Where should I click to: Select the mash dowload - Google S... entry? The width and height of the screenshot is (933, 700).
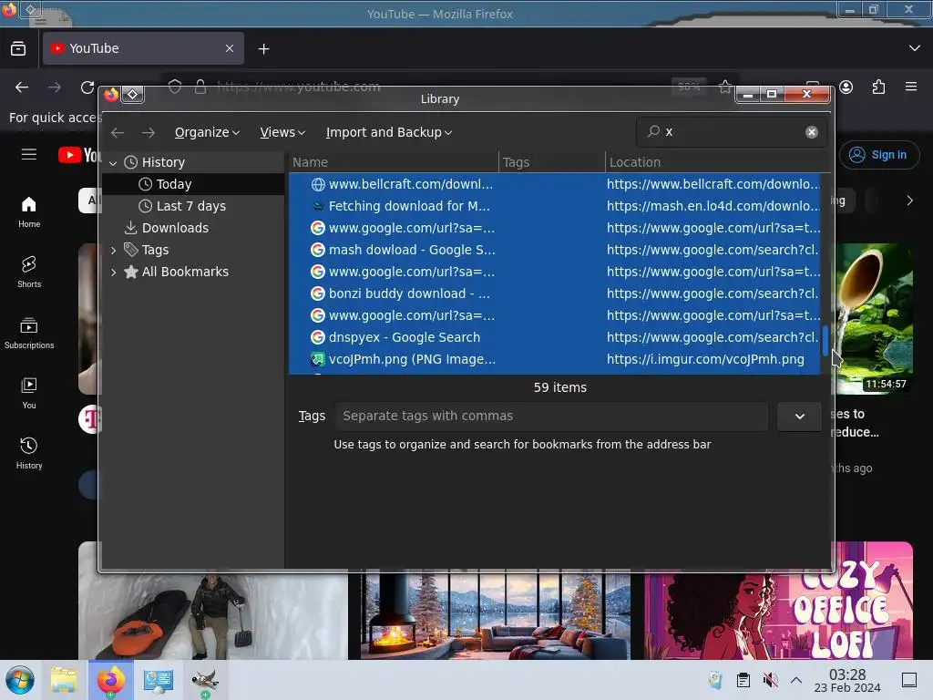click(x=555, y=250)
